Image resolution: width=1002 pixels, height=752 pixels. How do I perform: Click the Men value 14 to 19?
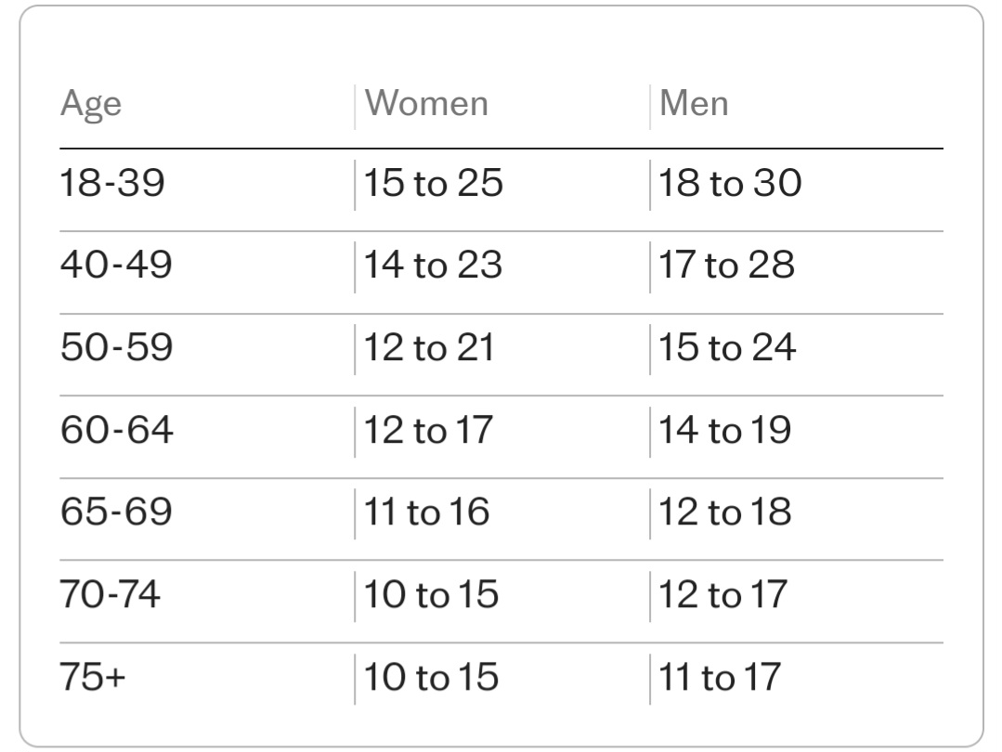(724, 429)
